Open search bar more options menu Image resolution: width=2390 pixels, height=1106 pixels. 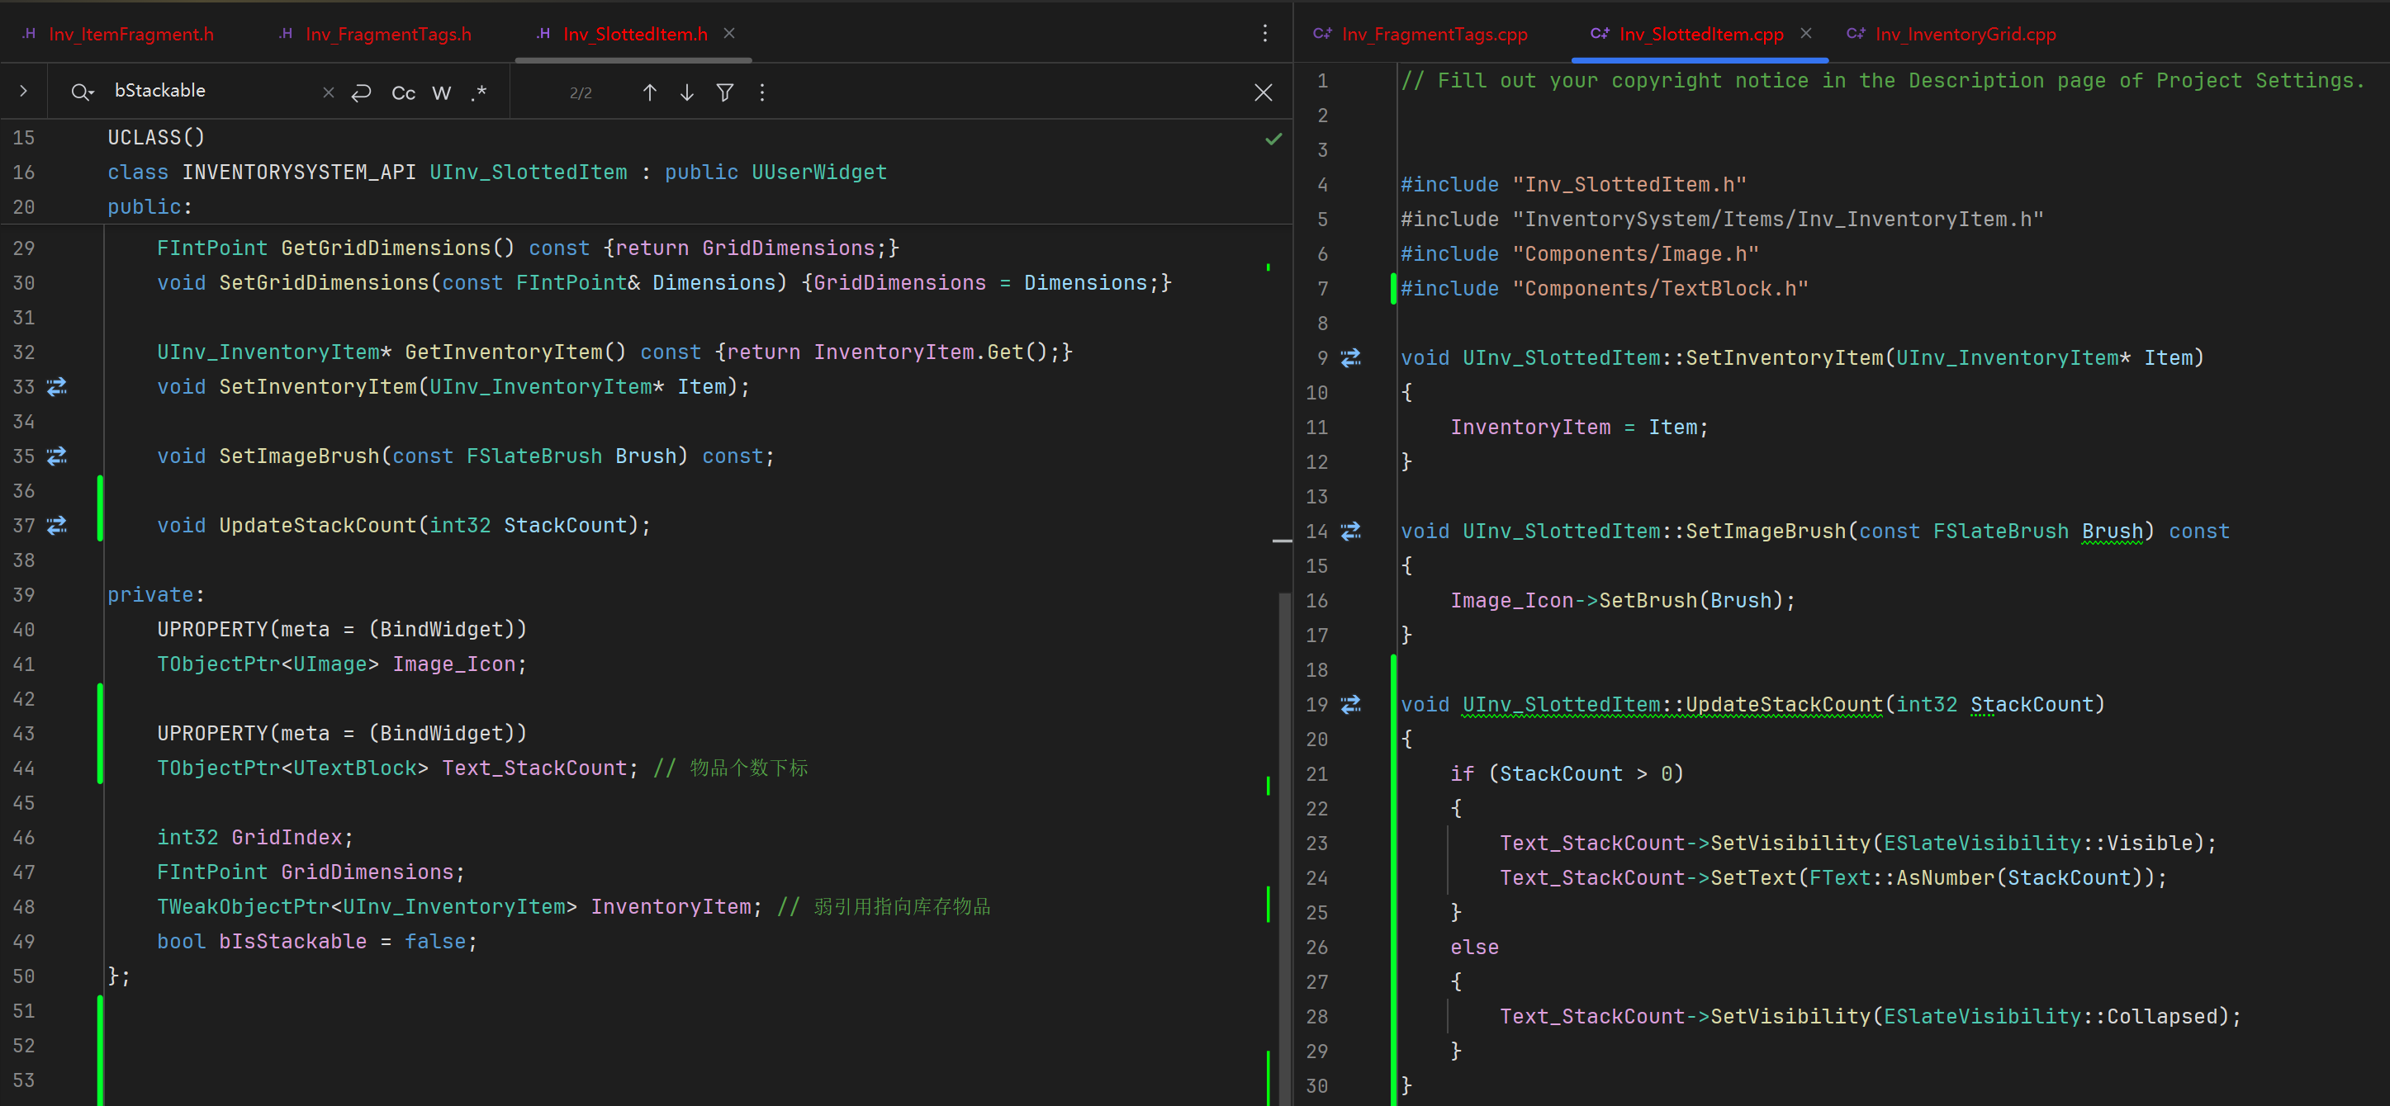coord(762,92)
